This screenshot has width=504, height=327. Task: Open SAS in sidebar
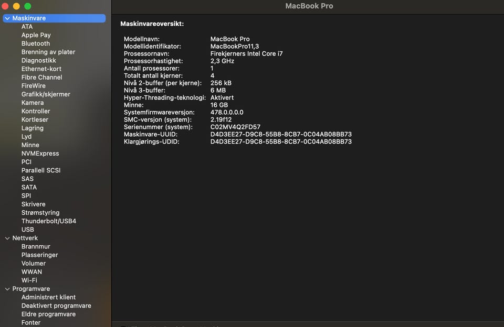point(27,179)
